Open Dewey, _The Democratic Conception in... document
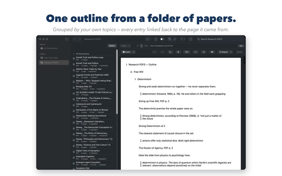 click(x=93, y=128)
